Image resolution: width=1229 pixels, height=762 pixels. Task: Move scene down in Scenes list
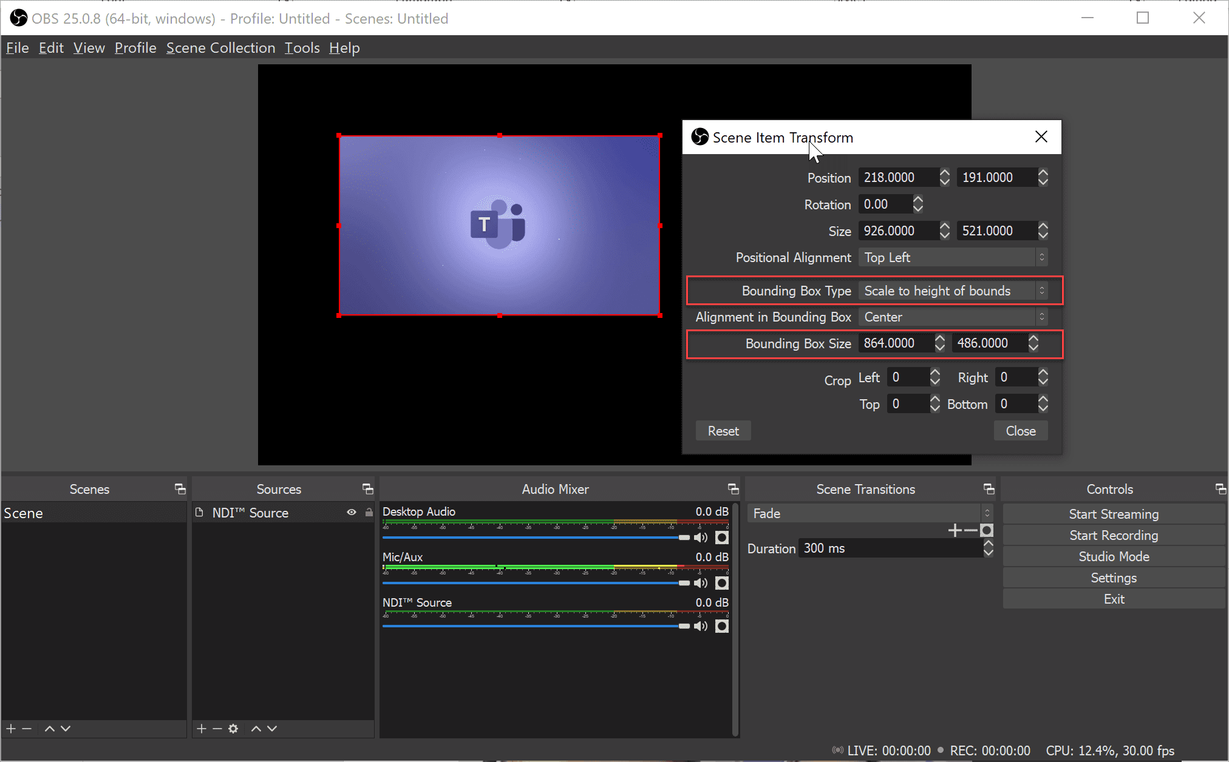pyautogui.click(x=66, y=728)
